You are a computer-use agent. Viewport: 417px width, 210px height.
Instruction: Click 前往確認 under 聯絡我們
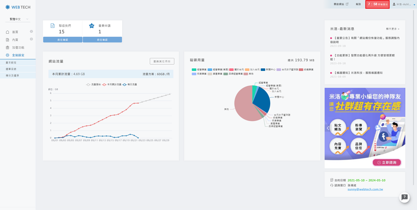(x=63, y=40)
